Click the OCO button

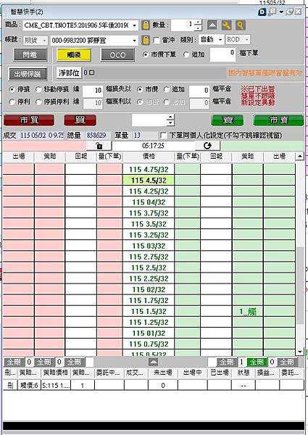click(117, 55)
